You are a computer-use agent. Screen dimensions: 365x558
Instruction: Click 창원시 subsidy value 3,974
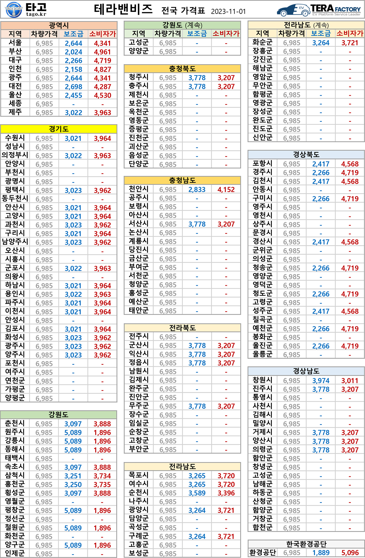click(321, 381)
